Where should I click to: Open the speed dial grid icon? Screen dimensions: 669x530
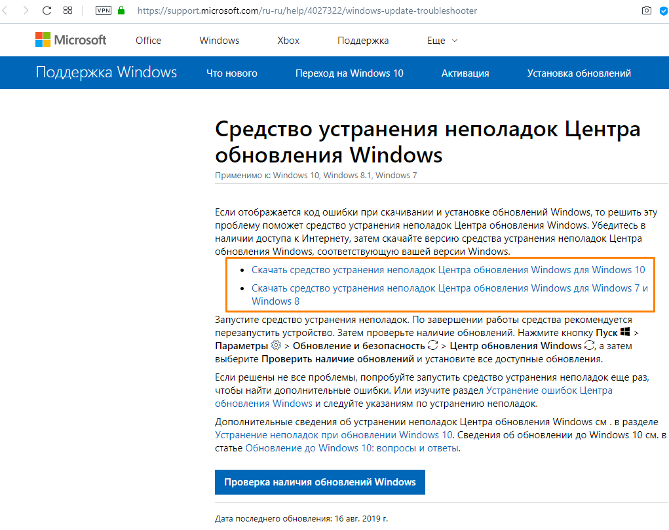68,10
